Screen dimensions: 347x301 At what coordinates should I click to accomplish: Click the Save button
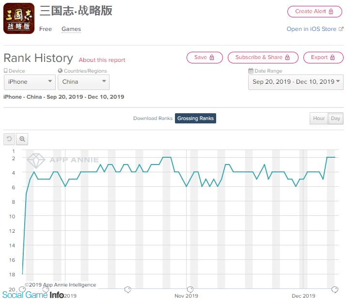(x=205, y=58)
